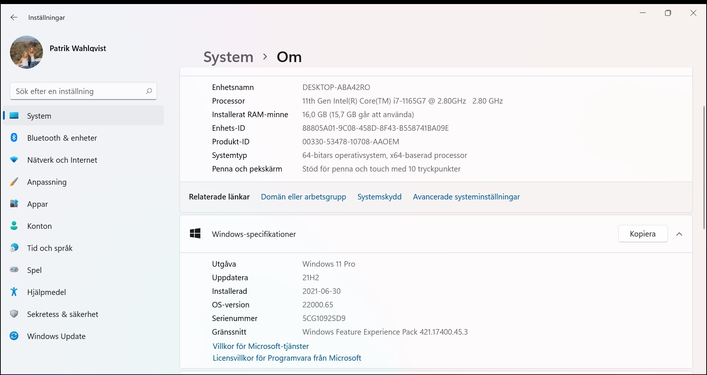
Task: Open the Patrik Wahlqvist profile picture
Action: [x=26, y=52]
